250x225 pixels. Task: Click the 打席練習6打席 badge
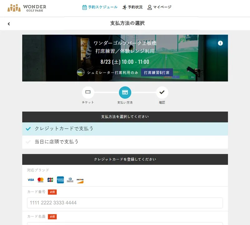[x=157, y=72]
